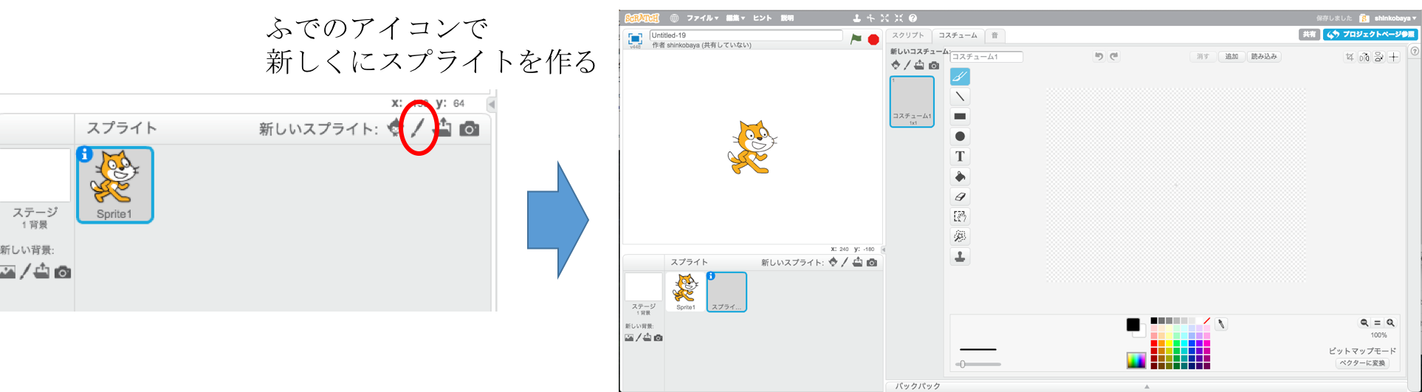Select the コスチューム1 costume thumbnail

point(912,101)
